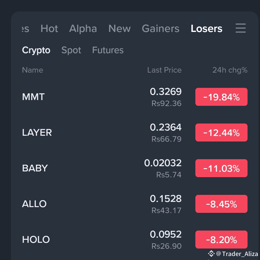This screenshot has width=260, height=260.
Task: Select the Gainers tab
Action: pyautogui.click(x=160, y=28)
